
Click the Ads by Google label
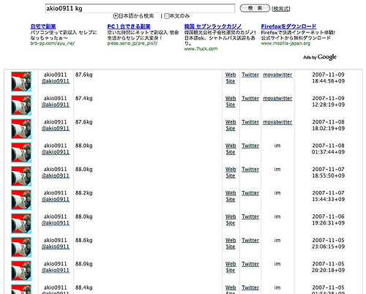(320, 57)
